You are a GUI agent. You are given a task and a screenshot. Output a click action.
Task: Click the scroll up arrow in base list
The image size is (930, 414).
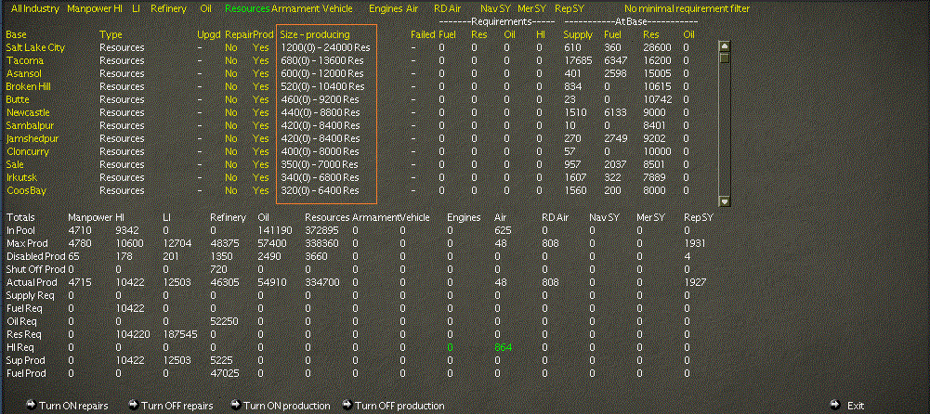[724, 46]
